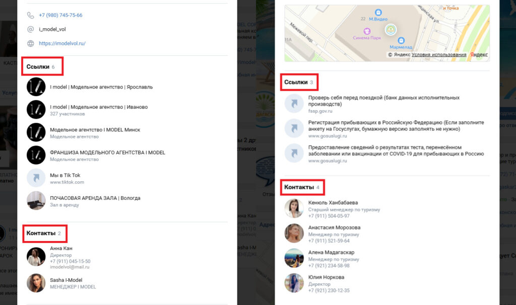Screen dimensions: 516x305
Task: Open Модельное агентство I MODEL Минск
Action: [95, 130]
